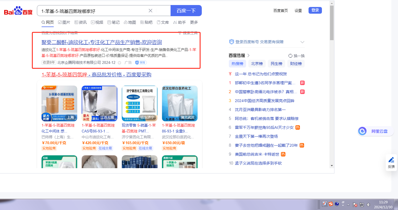Show hidden tray icons arrow

(348, 205)
